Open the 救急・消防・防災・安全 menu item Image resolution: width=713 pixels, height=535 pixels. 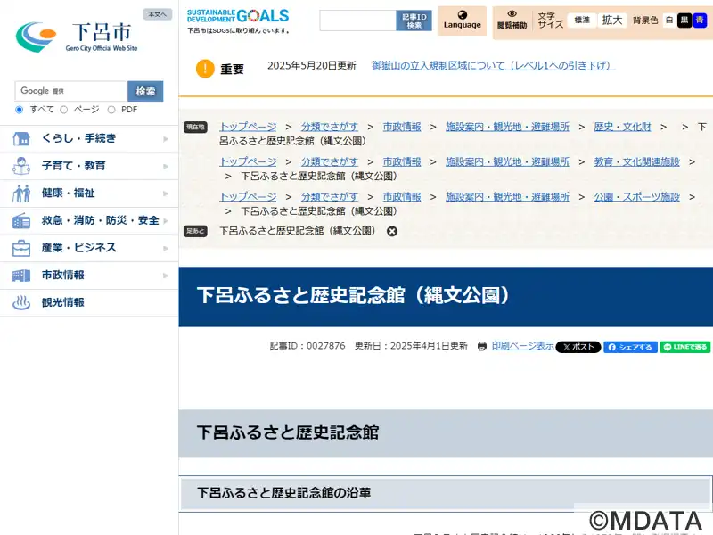[x=89, y=220]
